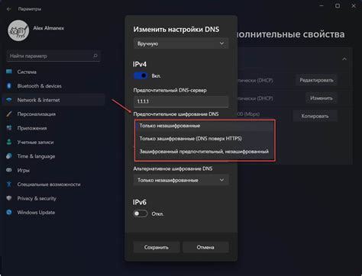Click the Персонализация brush icon

[x=9, y=114]
